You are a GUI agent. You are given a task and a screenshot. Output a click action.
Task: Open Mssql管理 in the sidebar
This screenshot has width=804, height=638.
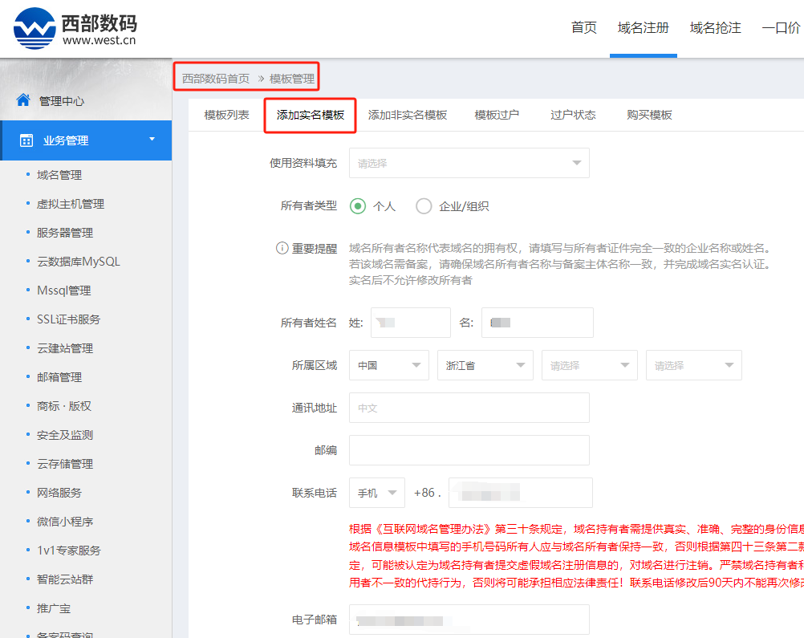63,291
